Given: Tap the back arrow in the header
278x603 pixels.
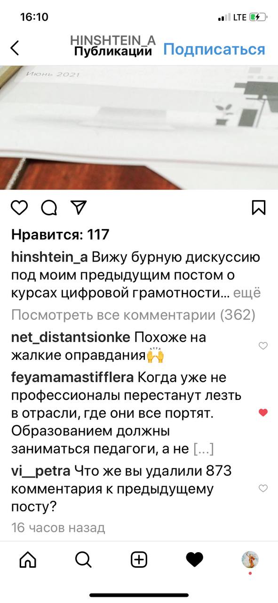Looking at the screenshot, I should click(15, 49).
